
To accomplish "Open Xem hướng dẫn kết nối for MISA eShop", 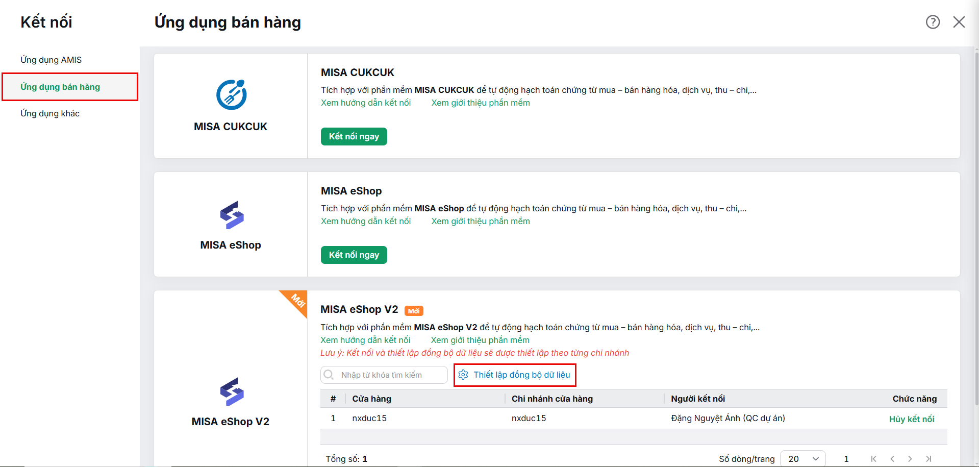I will pos(366,221).
